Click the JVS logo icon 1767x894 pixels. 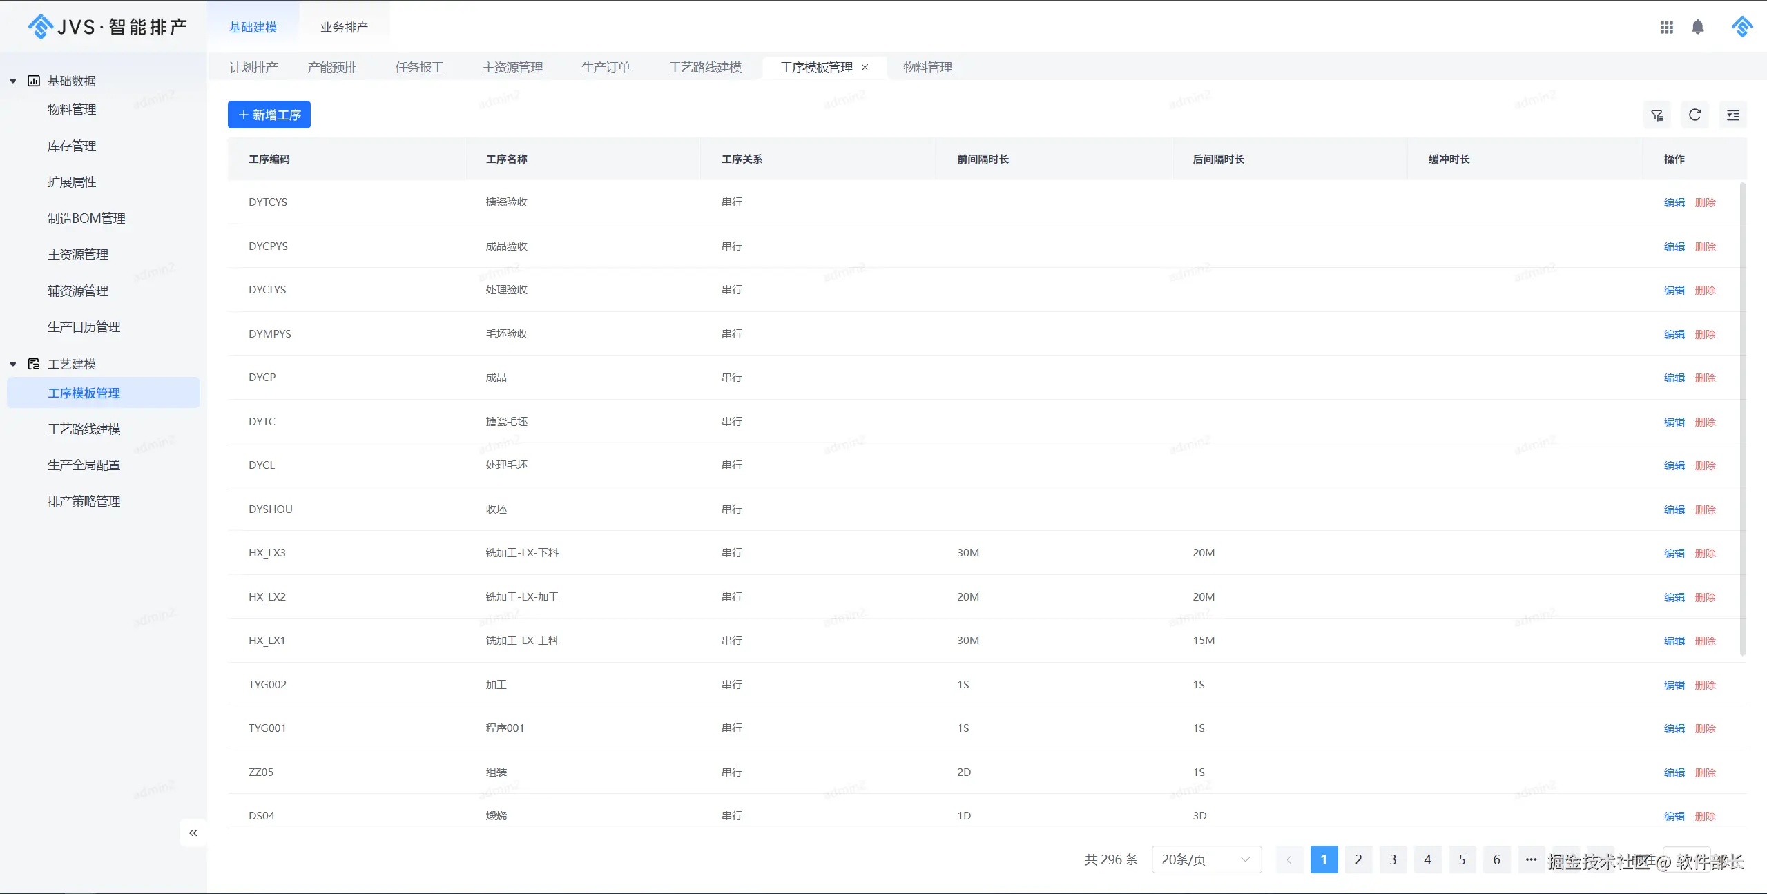coord(41,27)
